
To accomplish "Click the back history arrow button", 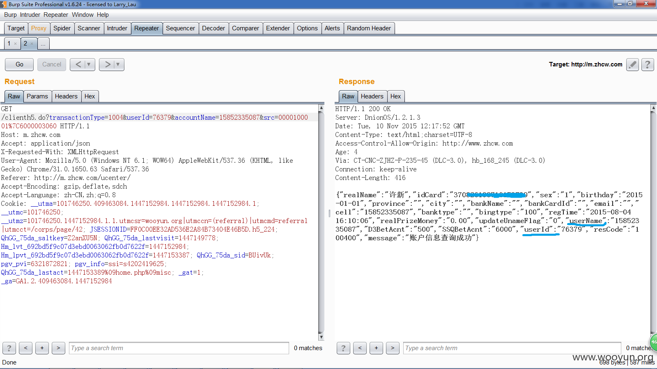I will click(x=78, y=64).
